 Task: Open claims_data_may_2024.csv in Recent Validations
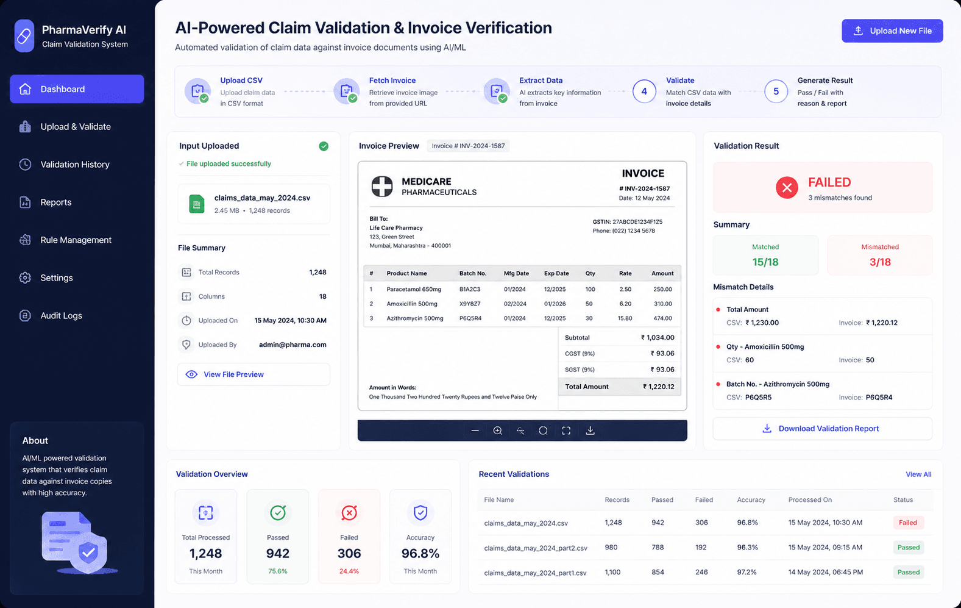click(x=705, y=523)
